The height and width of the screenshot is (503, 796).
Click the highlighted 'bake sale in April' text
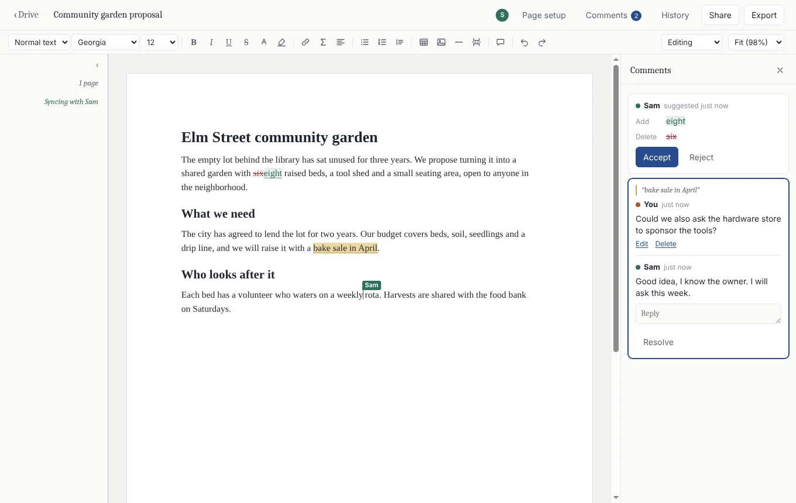point(345,248)
